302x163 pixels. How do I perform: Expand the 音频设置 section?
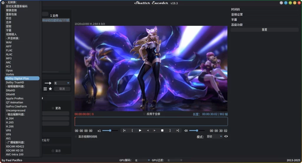pyautogui.click(x=237, y=15)
